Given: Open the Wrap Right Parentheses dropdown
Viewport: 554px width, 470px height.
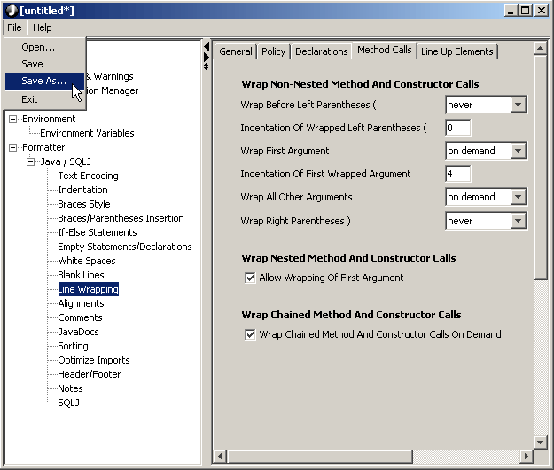Looking at the screenshot, I should point(519,221).
